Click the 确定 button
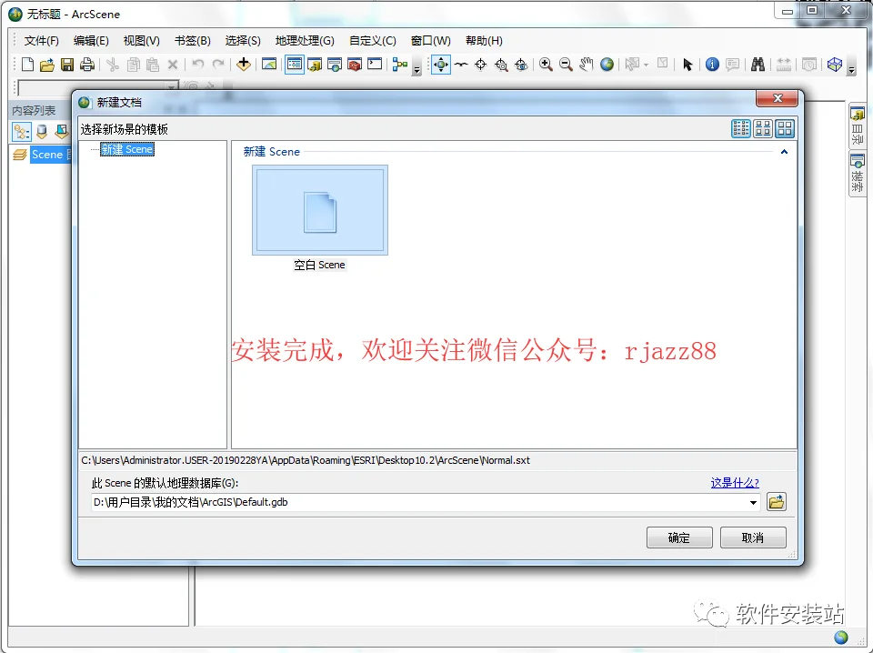This screenshot has width=873, height=653. [679, 537]
